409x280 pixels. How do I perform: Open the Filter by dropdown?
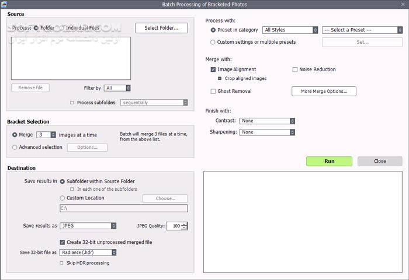tap(117, 88)
